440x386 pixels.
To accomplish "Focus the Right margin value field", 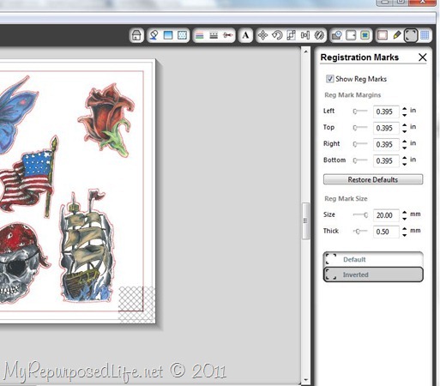I will [x=386, y=144].
